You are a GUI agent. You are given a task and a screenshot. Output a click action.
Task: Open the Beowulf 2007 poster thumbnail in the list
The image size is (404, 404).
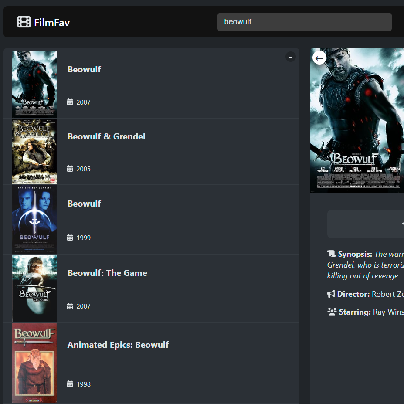pos(34,84)
